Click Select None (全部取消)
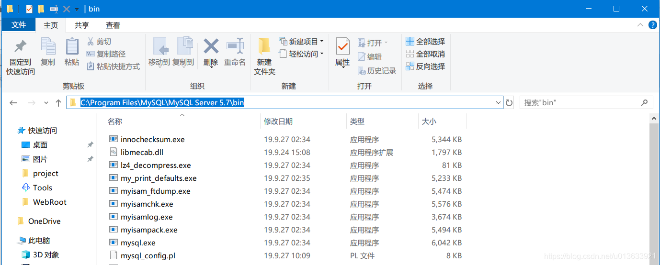Screen dimensions: 660x265 [x=425, y=54]
